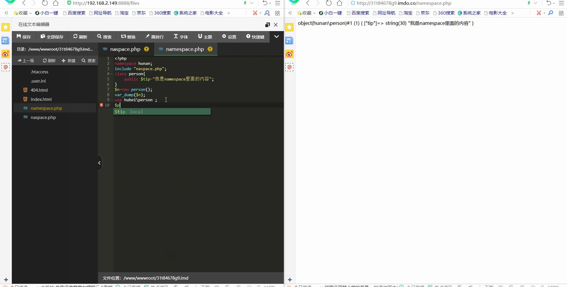Go home in left browser
Viewport: 567px width, 287px height.
pyautogui.click(x=56, y=3)
